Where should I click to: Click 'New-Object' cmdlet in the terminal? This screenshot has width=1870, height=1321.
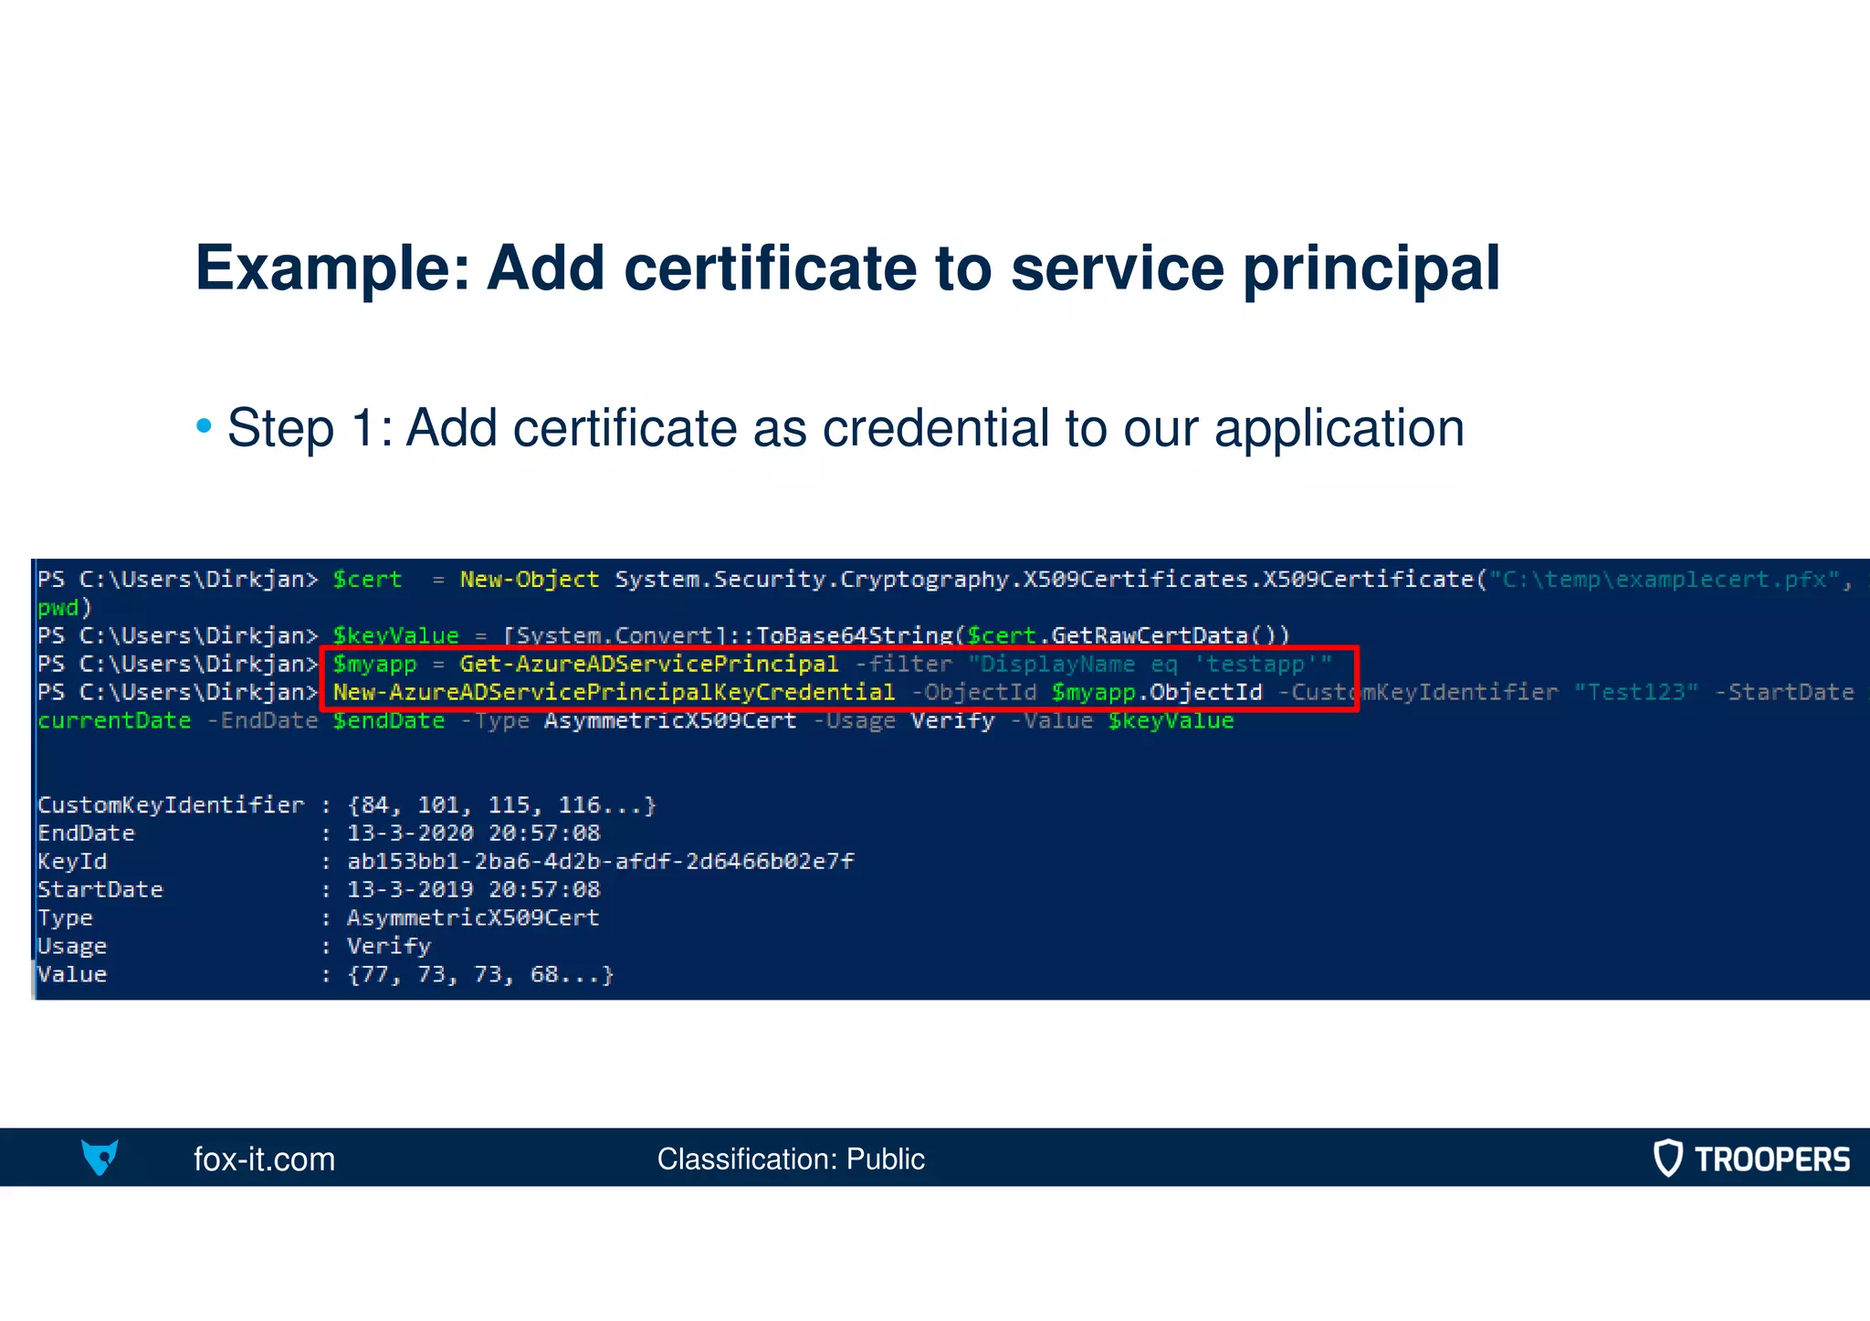point(530,580)
